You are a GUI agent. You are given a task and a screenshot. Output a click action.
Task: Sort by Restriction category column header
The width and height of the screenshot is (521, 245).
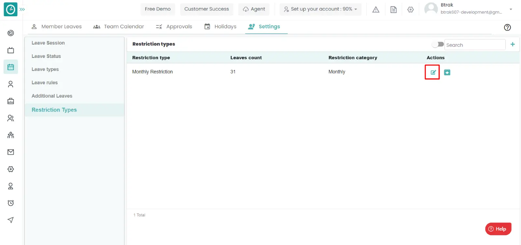pyautogui.click(x=353, y=58)
